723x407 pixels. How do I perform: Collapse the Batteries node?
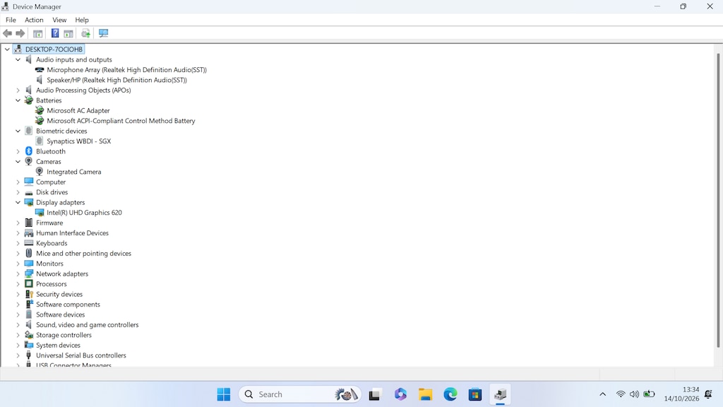[x=18, y=100]
